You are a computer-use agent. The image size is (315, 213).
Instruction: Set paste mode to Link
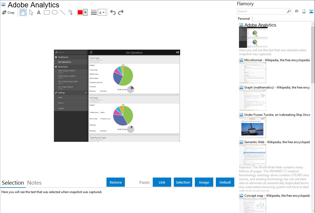tap(162, 182)
